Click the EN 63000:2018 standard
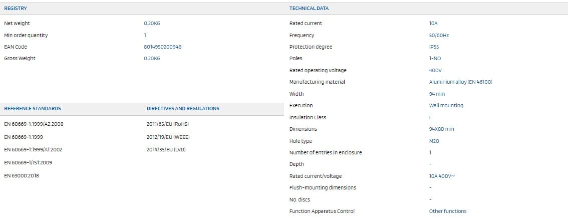 click(22, 176)
